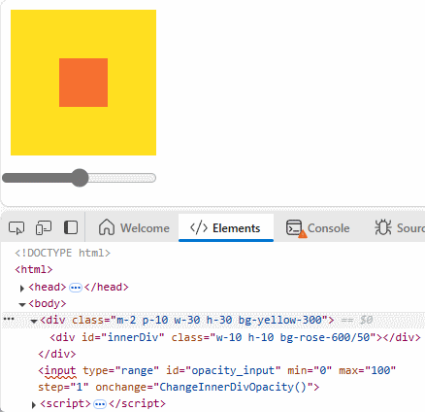The height and width of the screenshot is (412, 425).
Task: Switch to the Elements tab
Action: [x=226, y=227]
